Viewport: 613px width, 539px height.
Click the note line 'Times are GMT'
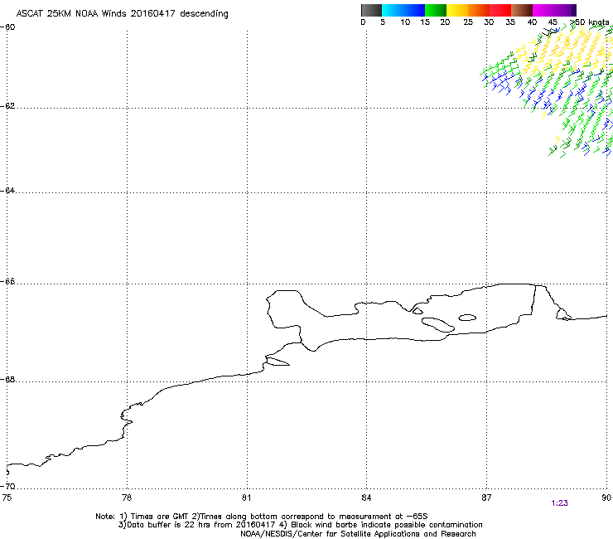160,517
